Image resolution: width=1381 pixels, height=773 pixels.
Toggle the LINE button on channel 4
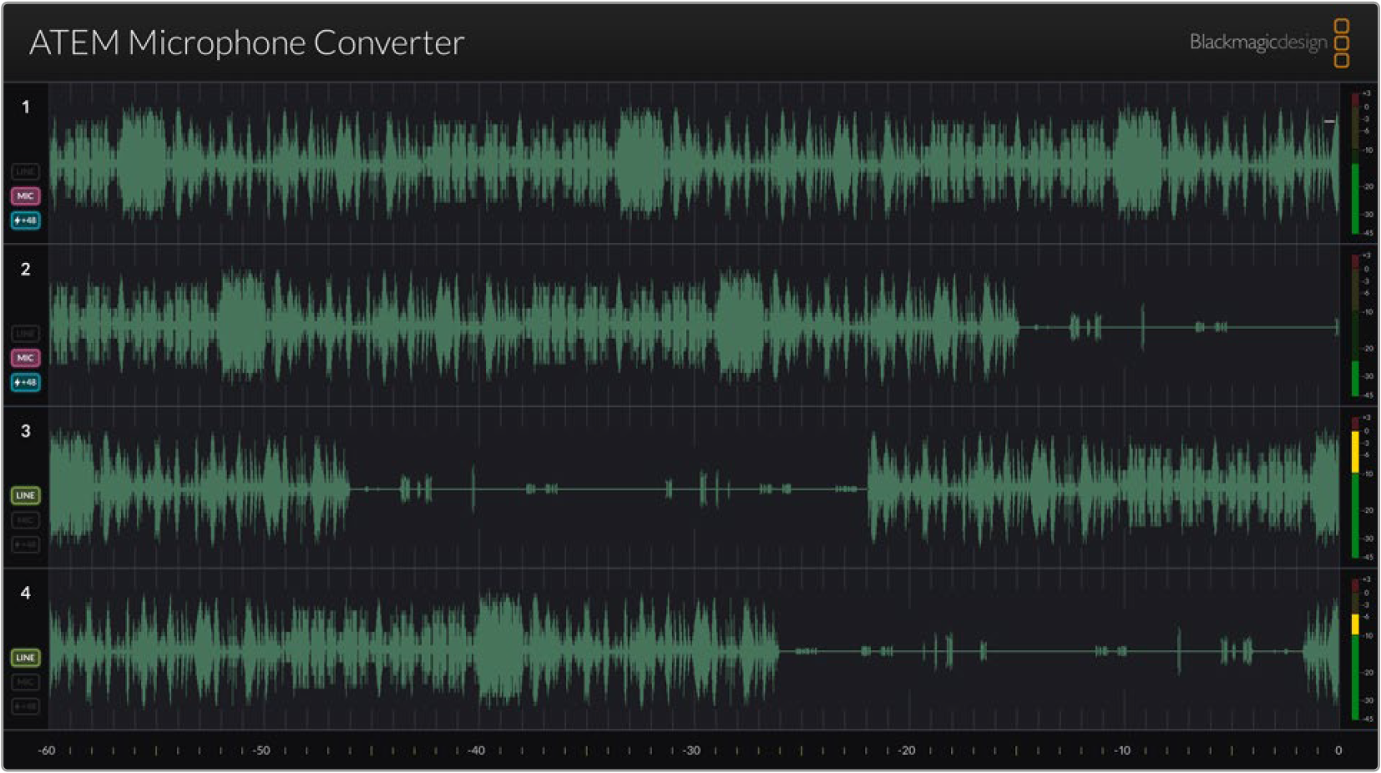[x=25, y=657]
